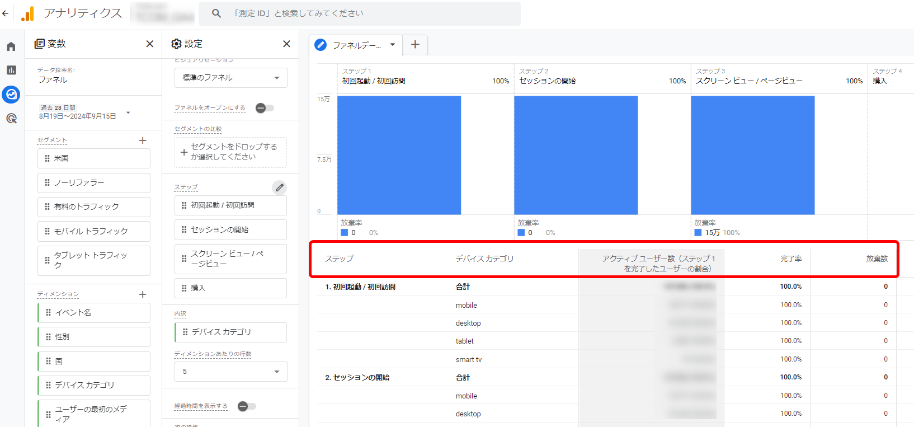This screenshot has width=914, height=427.
Task: Click the step 2 blue funnel bar
Action: coord(576,155)
